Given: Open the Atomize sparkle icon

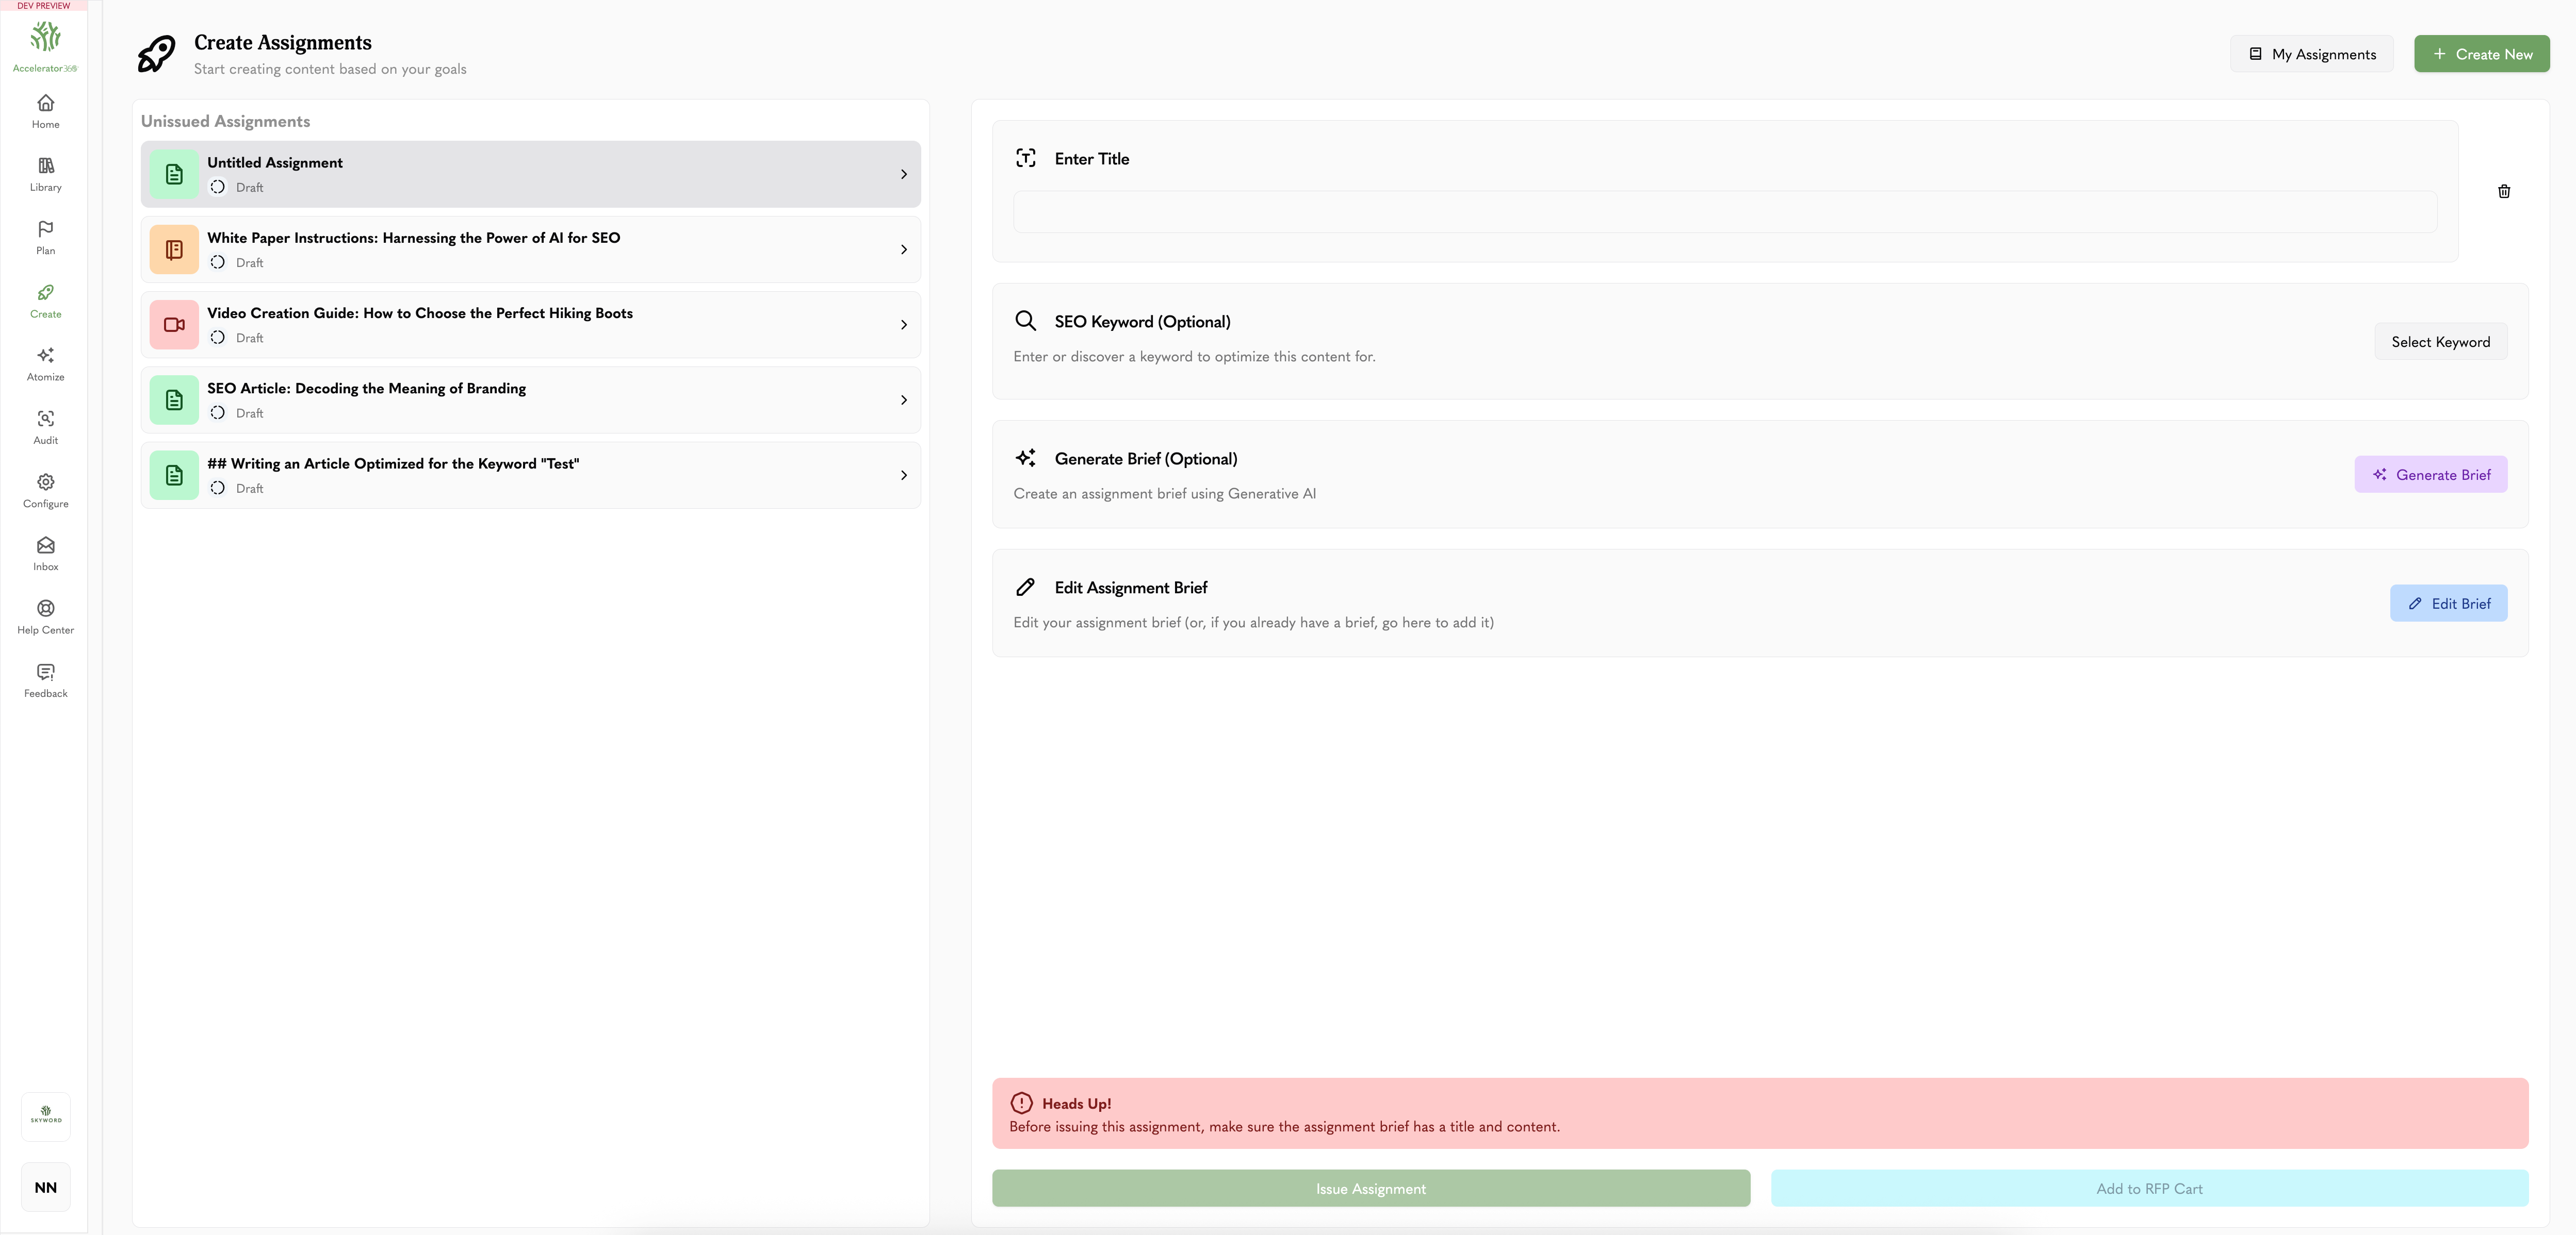Looking at the screenshot, I should point(45,356).
